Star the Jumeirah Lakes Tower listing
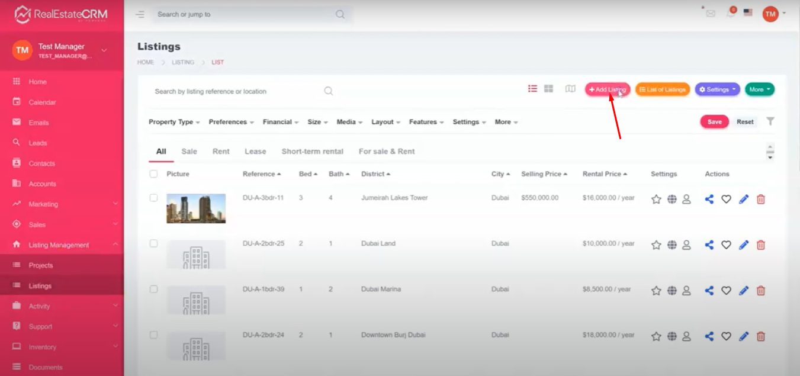 click(x=656, y=200)
